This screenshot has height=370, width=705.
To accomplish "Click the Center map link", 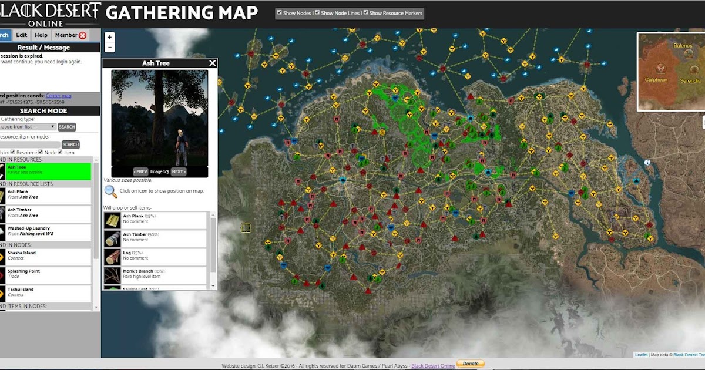I will point(59,95).
